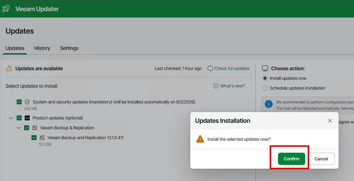Collapse the Veeam Backup & Replication tree node
Screen dimensions: 354x181
click(x=19, y=128)
